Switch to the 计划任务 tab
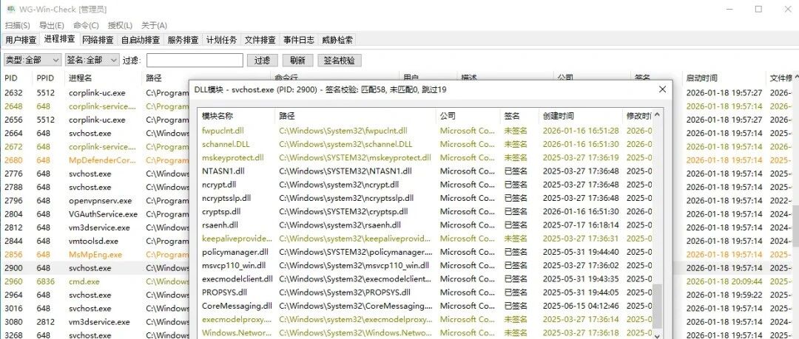The height and width of the screenshot is (339, 799). pos(222,40)
